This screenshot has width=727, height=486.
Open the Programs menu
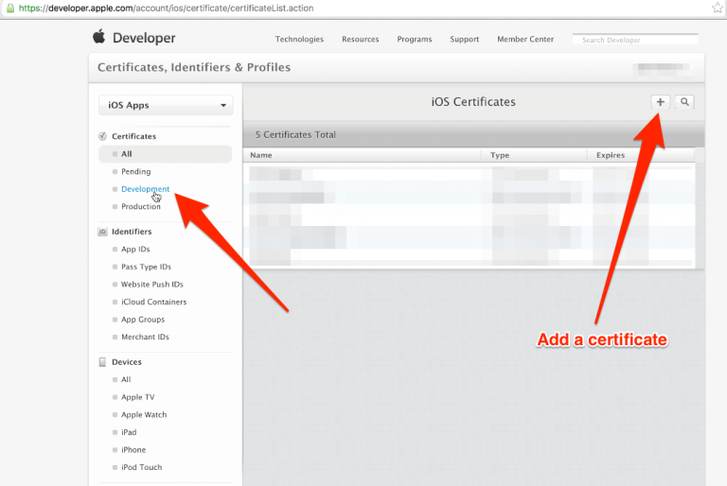click(415, 40)
